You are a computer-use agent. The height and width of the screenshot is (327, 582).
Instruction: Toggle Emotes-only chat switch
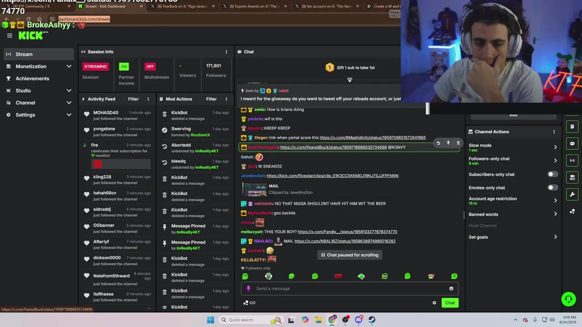(x=552, y=188)
